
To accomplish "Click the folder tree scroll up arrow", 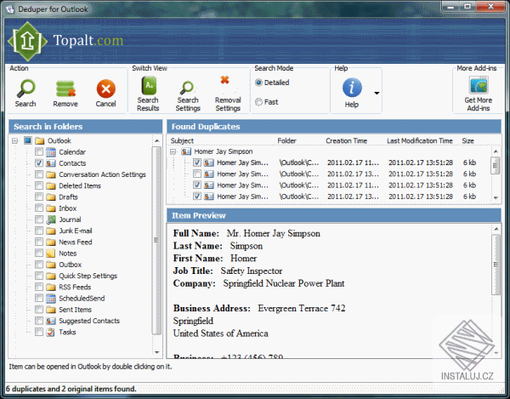I will (x=156, y=140).
